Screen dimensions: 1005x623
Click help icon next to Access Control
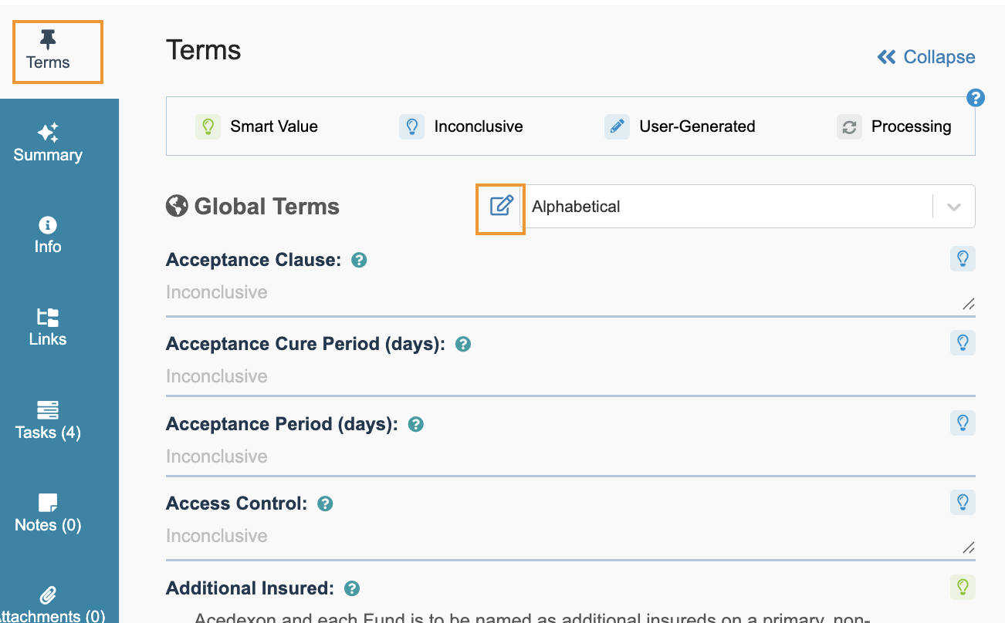point(326,504)
